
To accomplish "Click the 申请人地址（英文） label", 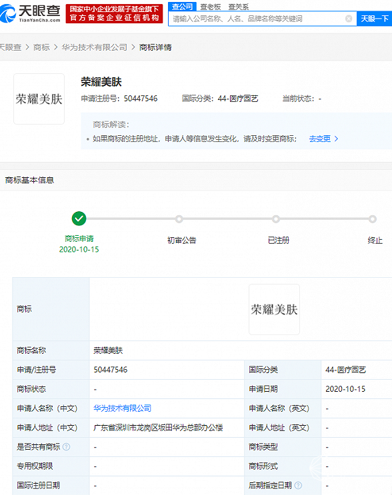I will tap(279, 428).
